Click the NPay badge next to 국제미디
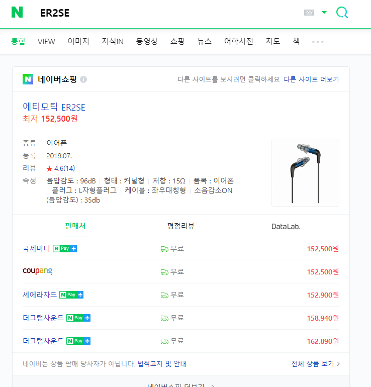The height and width of the screenshot is (387, 371). pyautogui.click(x=65, y=249)
